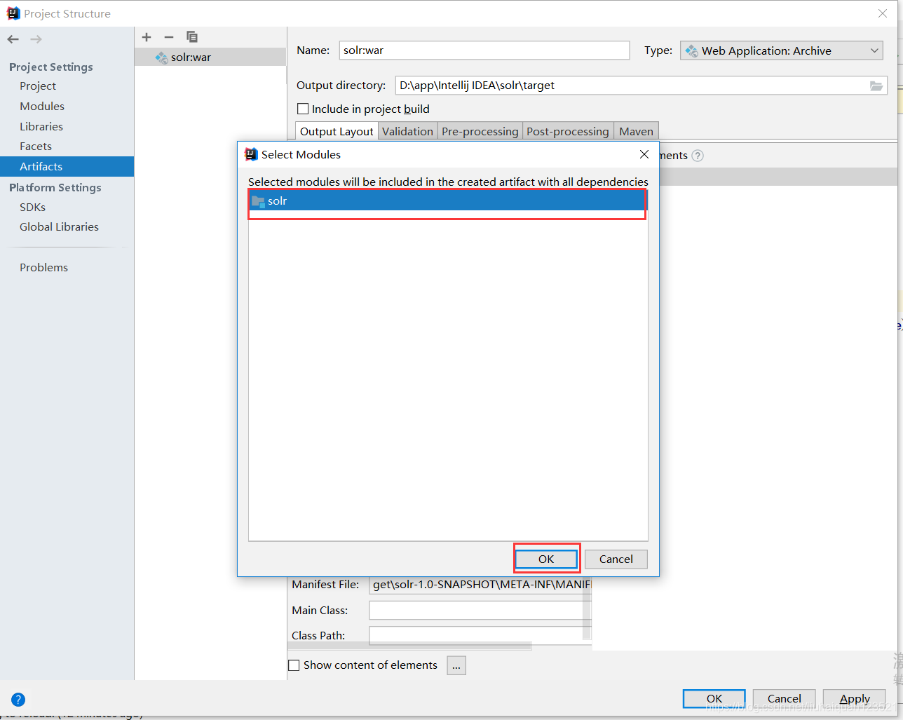Toggle Show content of elements checkbox
This screenshot has height=720, width=903.
point(294,665)
